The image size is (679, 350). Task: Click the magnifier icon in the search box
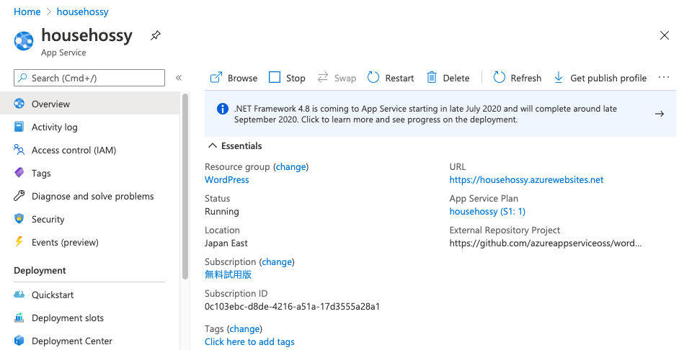pyautogui.click(x=22, y=78)
